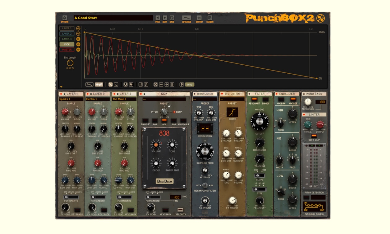Image resolution: width=390 pixels, height=234 pixels.
Task: Click the fit-all zoom icon
Action: click(156, 84)
